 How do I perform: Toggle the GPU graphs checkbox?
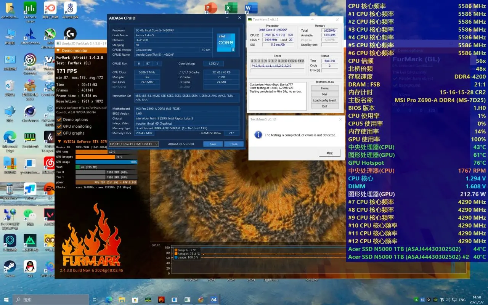59,133
